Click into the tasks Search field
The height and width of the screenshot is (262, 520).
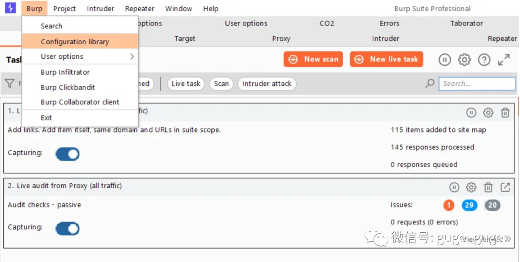(x=477, y=84)
